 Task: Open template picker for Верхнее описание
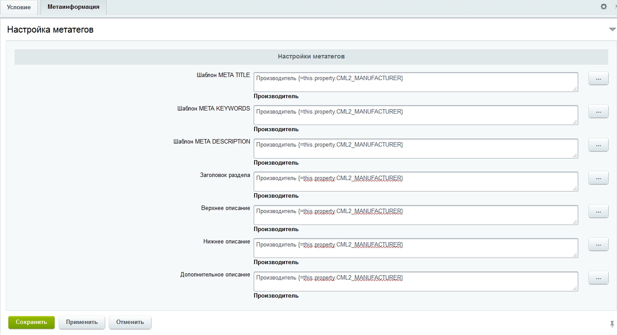click(599, 211)
